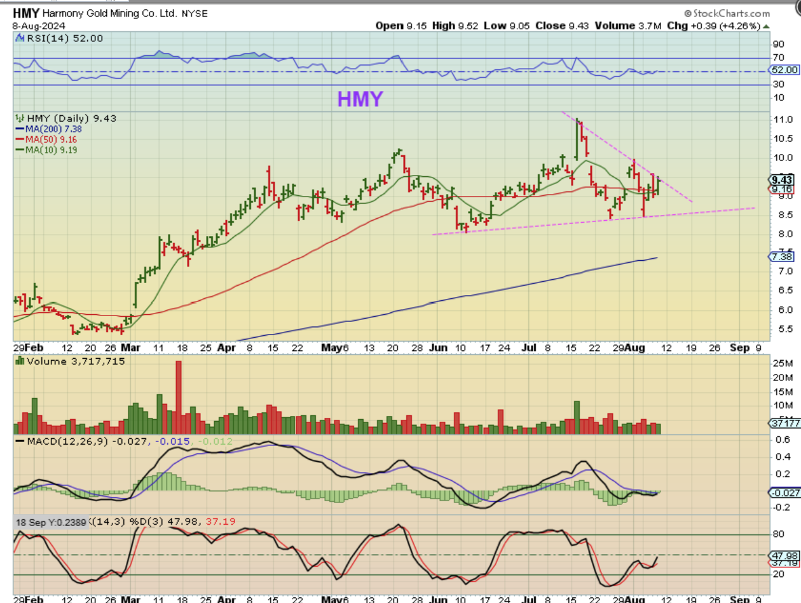
Task: Click the 18 Sep Y:0.2389 crosshair readout
Action: point(52,521)
